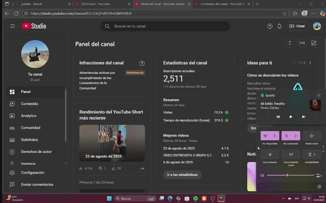Image resolution: width=326 pixels, height=203 pixels.
Task: Skip to next track in Spotify
Action: (304, 117)
